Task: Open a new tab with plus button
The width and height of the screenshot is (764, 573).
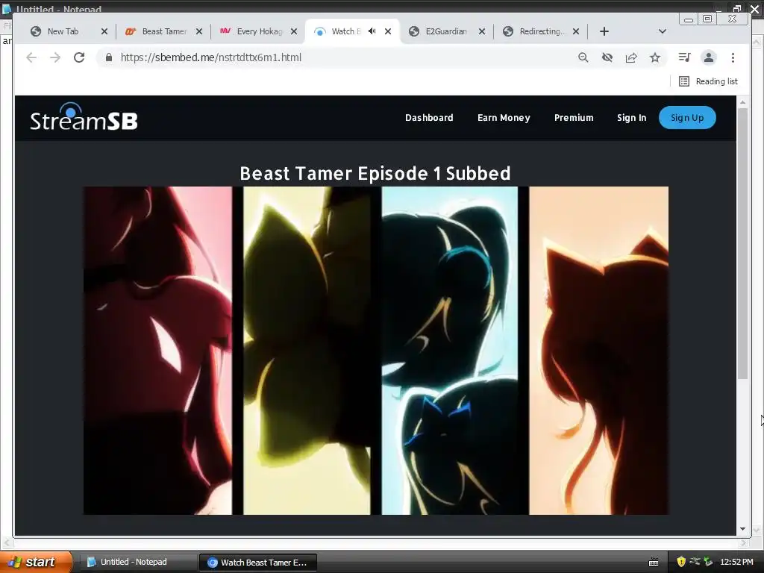Action: pyautogui.click(x=604, y=31)
